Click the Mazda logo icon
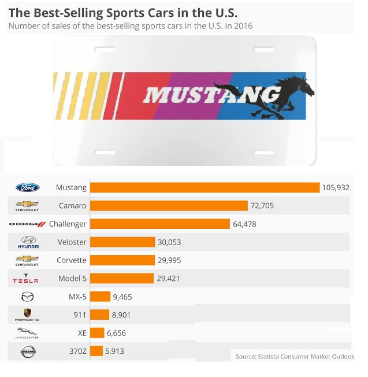This screenshot has width=368, height=377. click(x=27, y=297)
